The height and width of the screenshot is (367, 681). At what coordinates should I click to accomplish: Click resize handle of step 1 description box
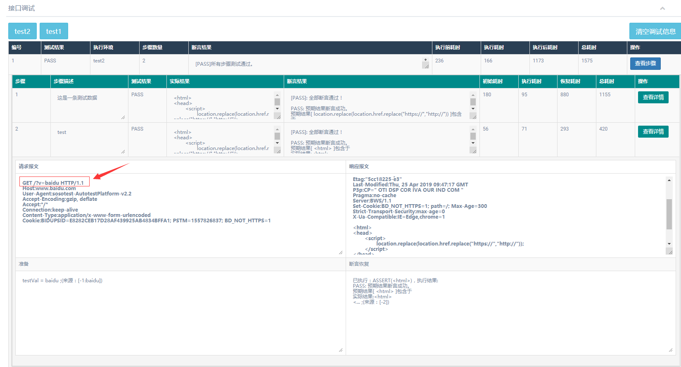point(123,117)
